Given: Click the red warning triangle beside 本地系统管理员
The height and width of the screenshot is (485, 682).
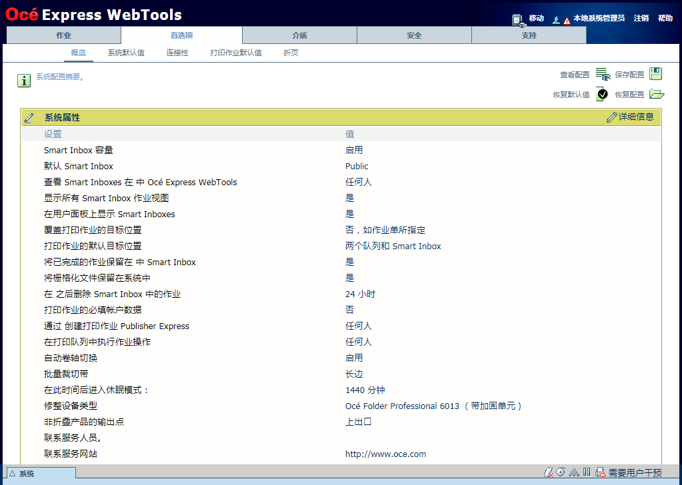Looking at the screenshot, I should [x=567, y=21].
